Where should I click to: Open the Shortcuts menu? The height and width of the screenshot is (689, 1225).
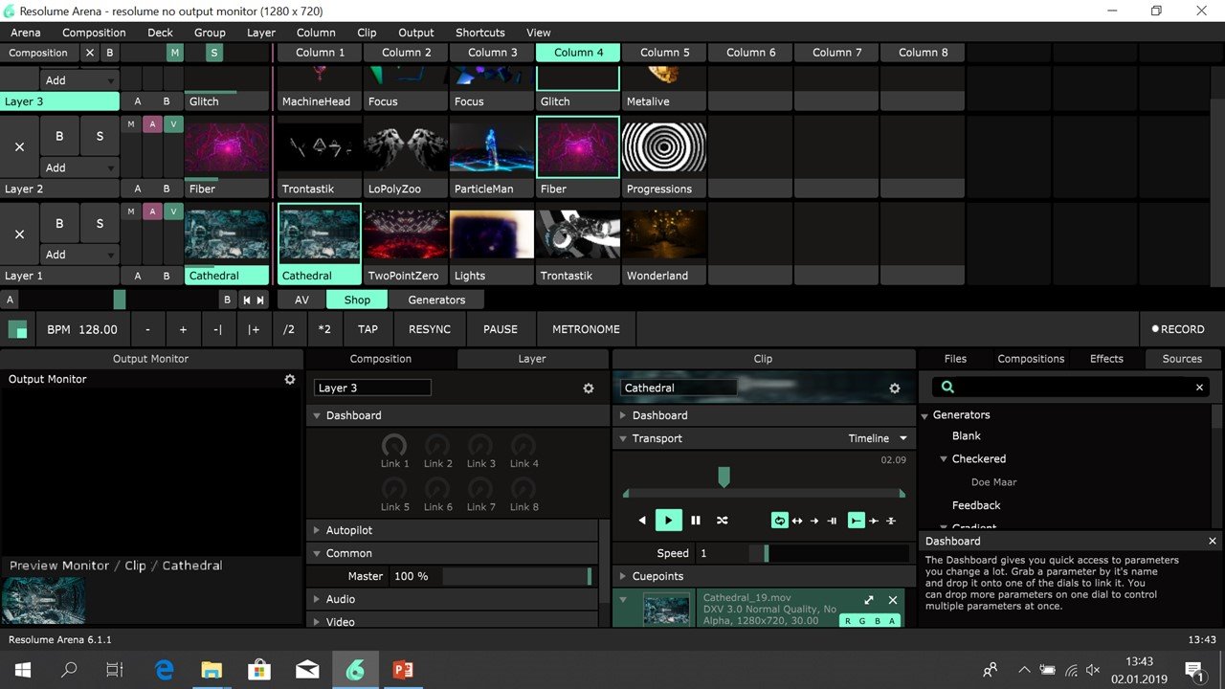pyautogui.click(x=479, y=33)
